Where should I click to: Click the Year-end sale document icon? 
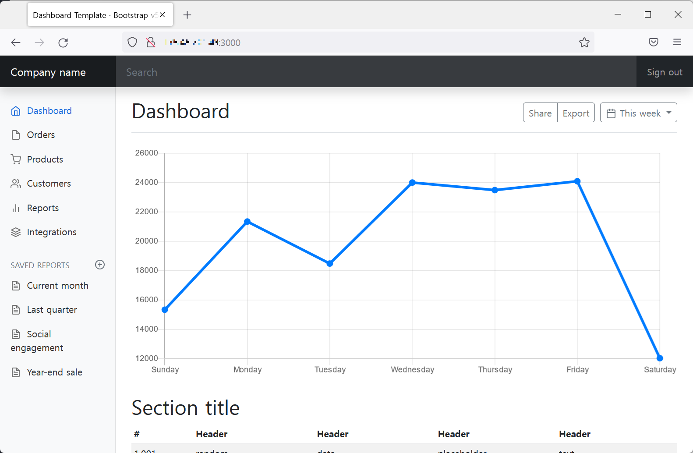pyautogui.click(x=16, y=372)
